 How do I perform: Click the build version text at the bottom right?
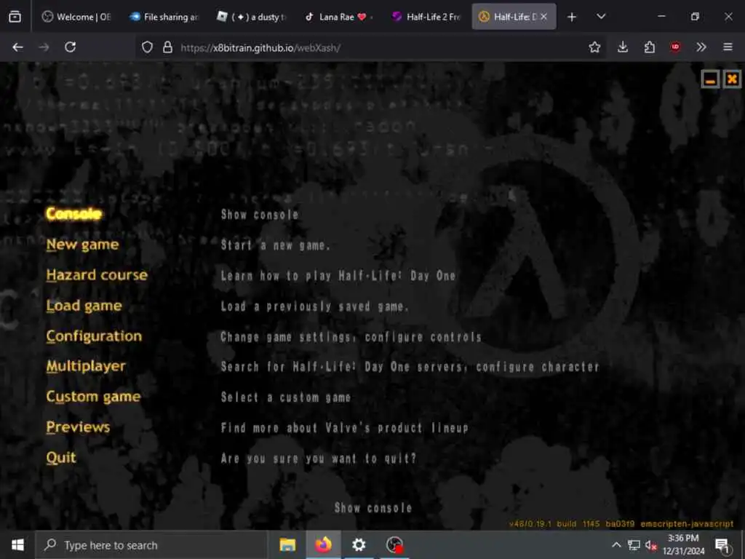(621, 524)
